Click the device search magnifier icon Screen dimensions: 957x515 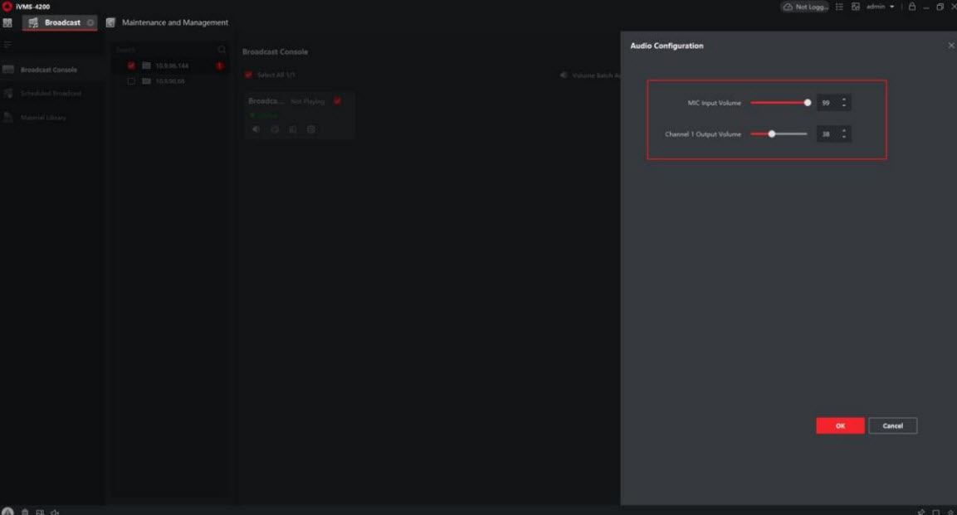[222, 51]
